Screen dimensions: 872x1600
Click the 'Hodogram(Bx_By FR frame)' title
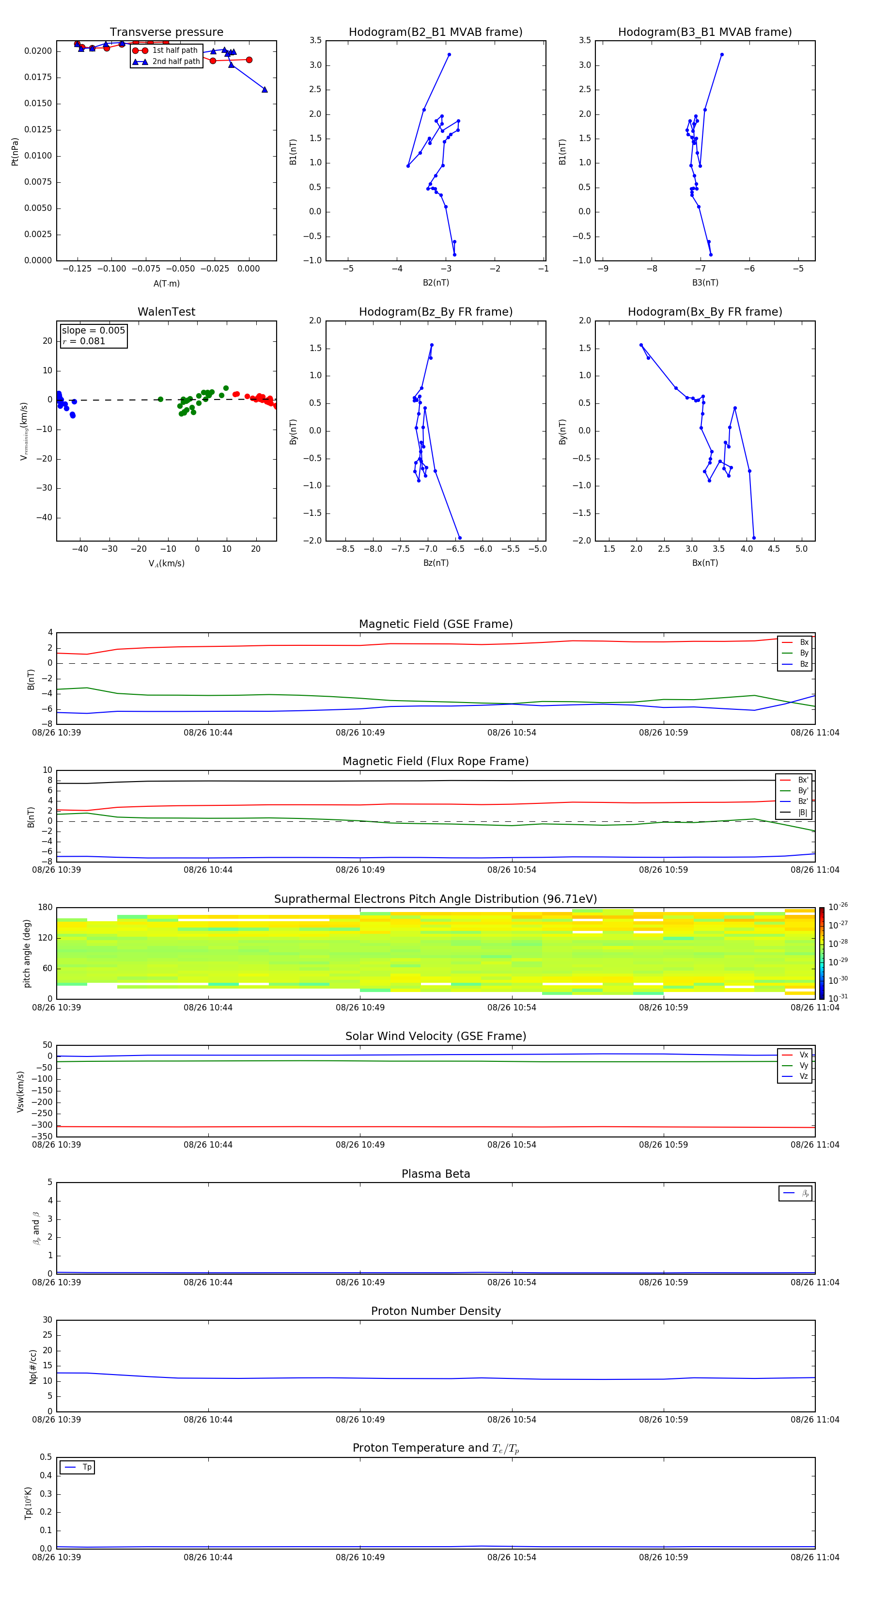point(705,311)
